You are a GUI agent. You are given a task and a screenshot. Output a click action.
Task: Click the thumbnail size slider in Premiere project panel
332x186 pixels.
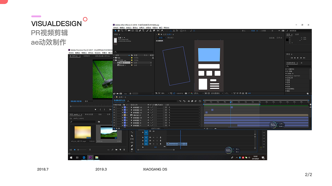(x=82, y=150)
